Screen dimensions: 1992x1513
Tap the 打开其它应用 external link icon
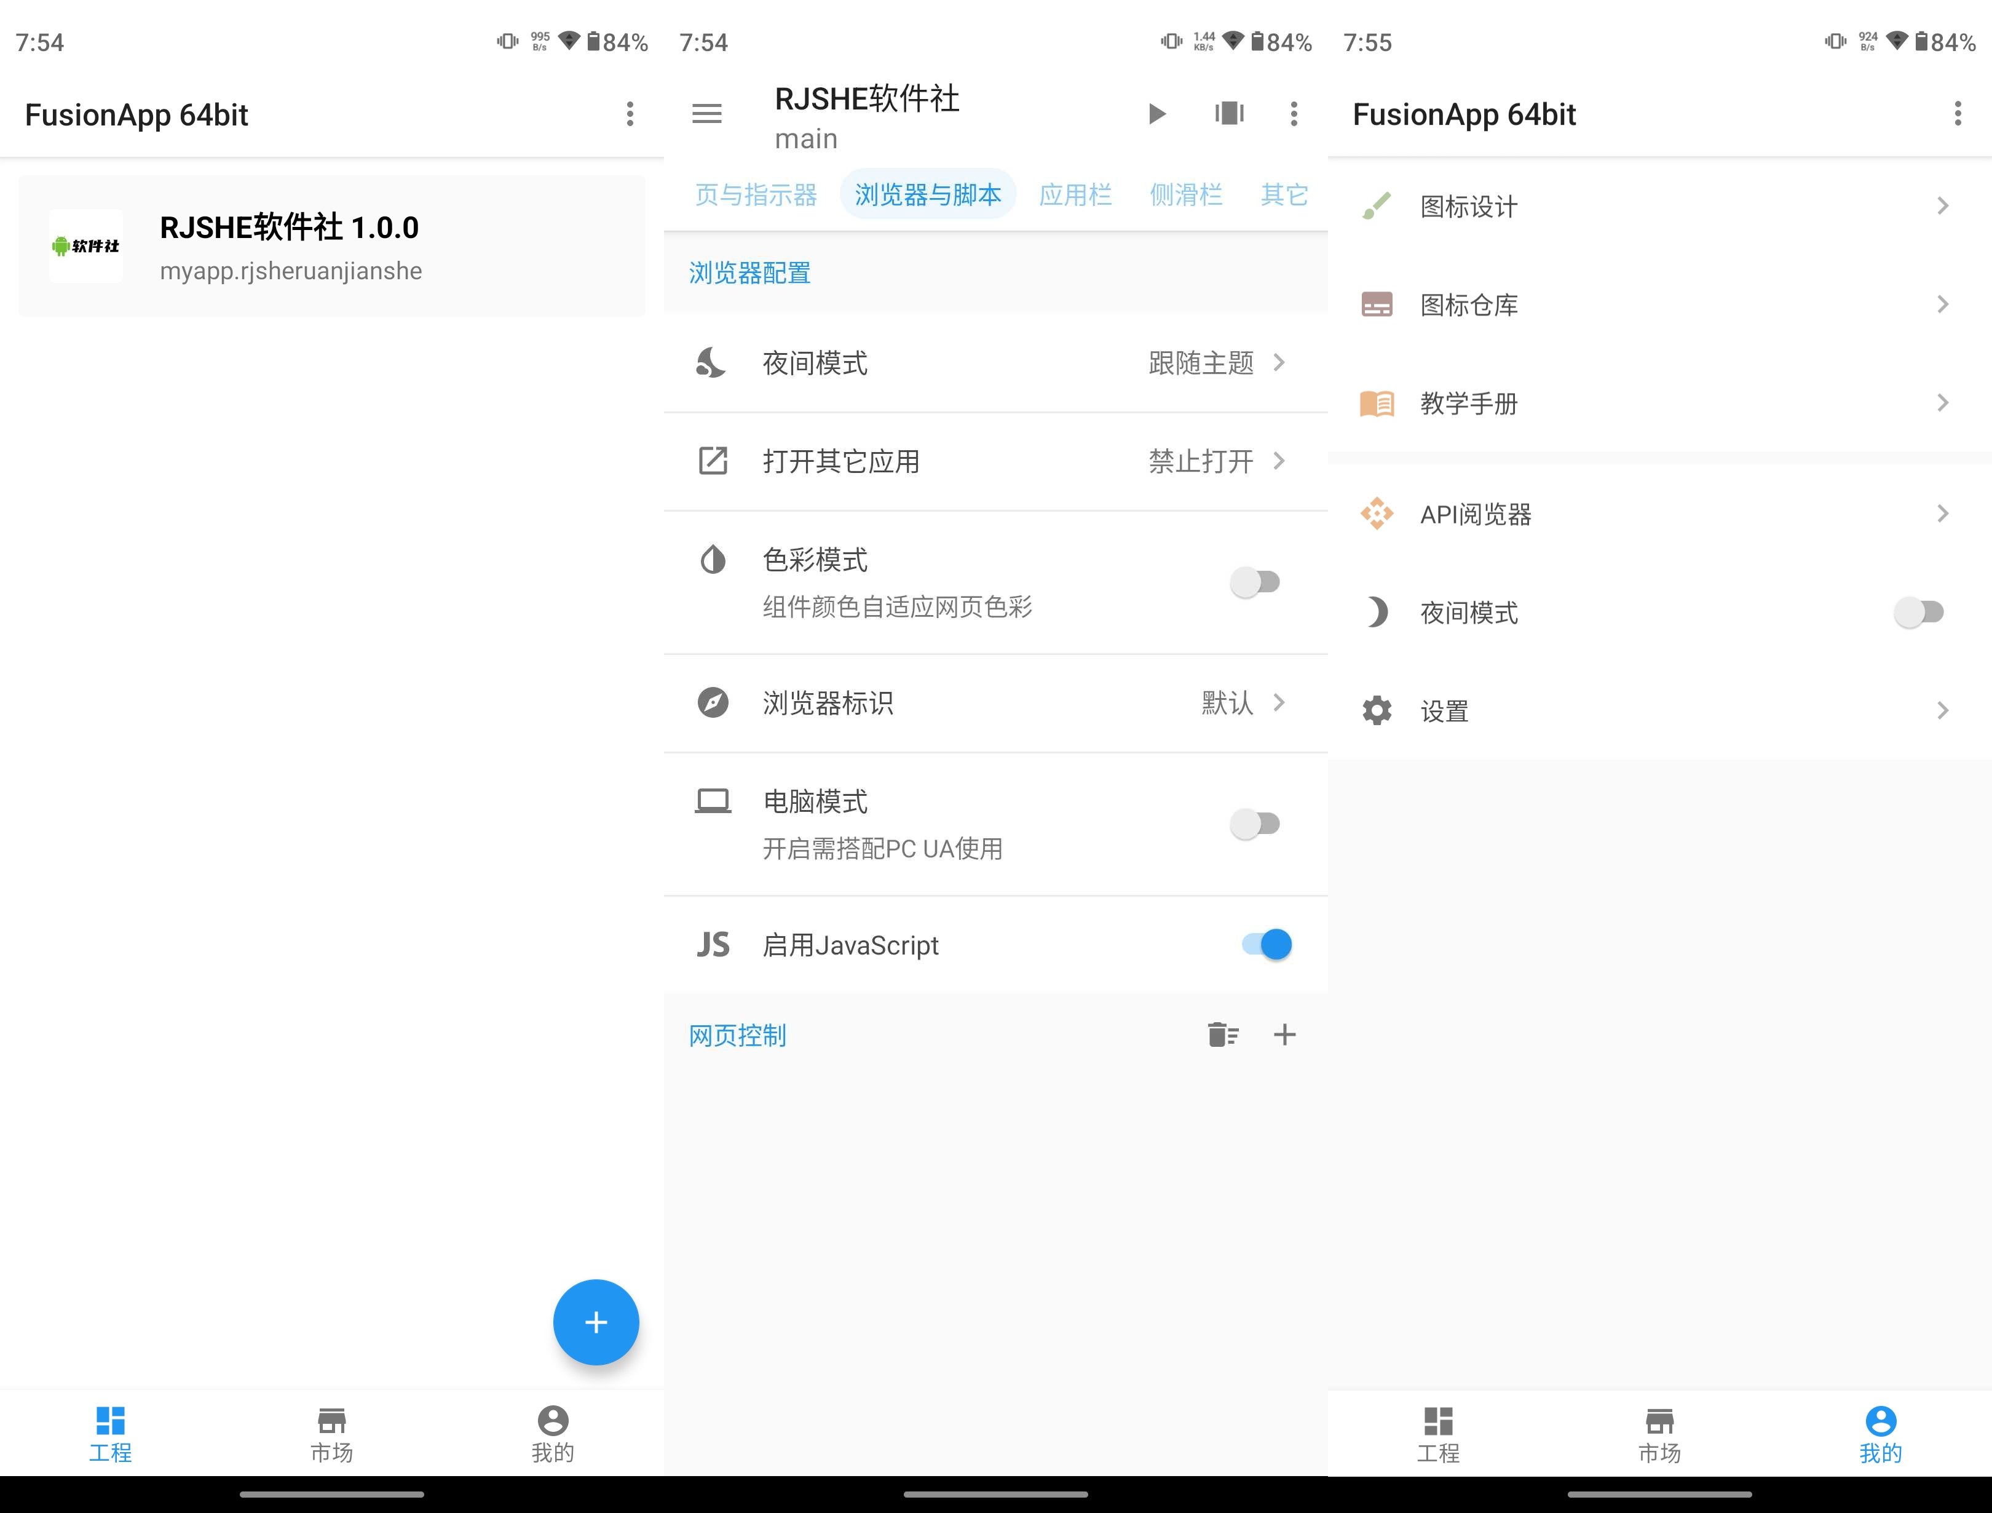coord(713,461)
